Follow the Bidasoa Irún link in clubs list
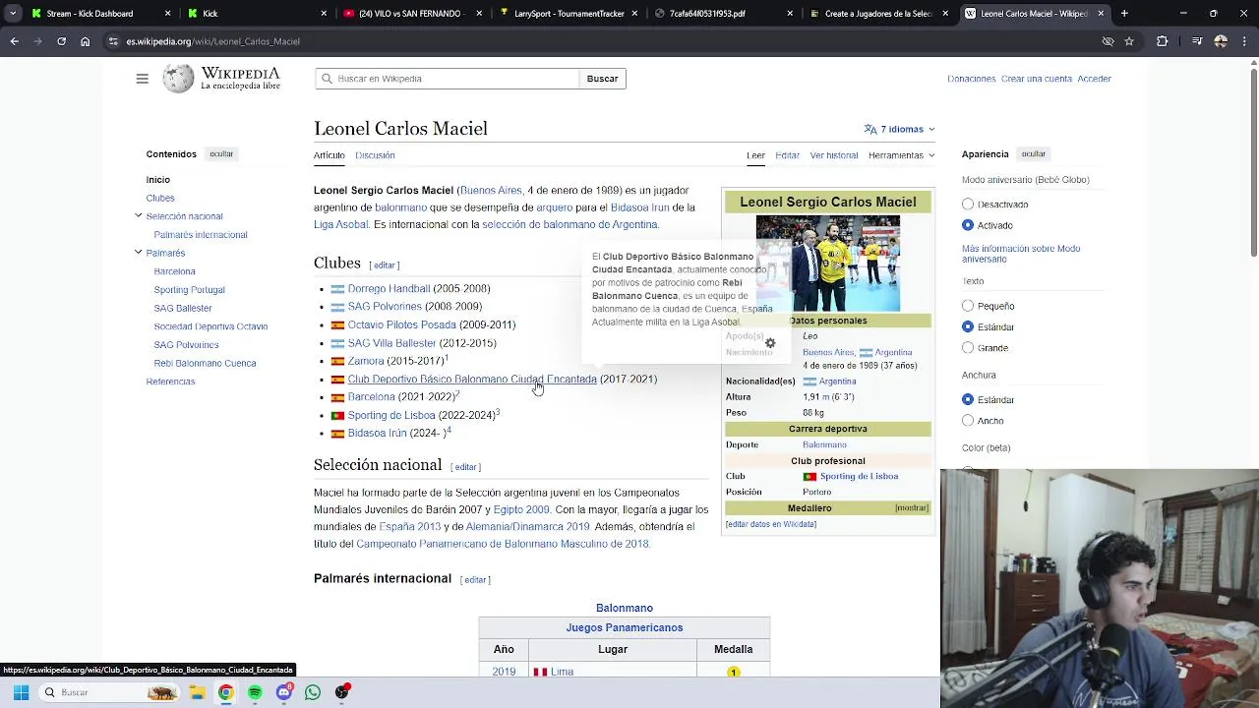1259x708 pixels. 377,433
